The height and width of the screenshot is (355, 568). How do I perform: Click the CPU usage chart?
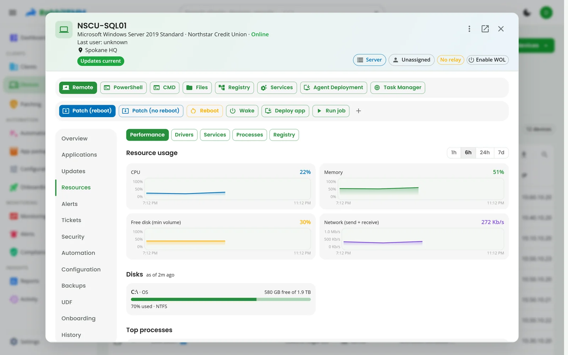(x=228, y=189)
